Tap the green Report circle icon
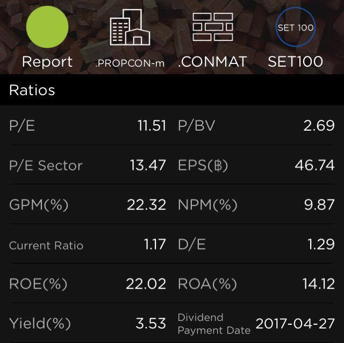 tap(47, 27)
